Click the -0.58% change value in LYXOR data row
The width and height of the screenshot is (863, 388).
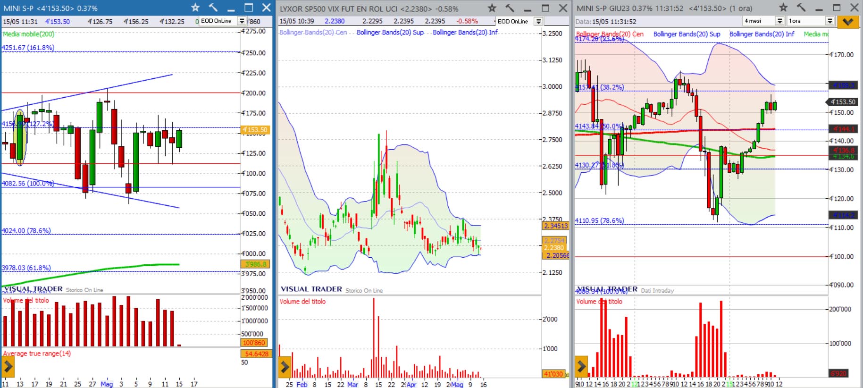pyautogui.click(x=467, y=21)
